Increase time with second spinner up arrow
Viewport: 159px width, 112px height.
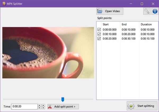43,105
